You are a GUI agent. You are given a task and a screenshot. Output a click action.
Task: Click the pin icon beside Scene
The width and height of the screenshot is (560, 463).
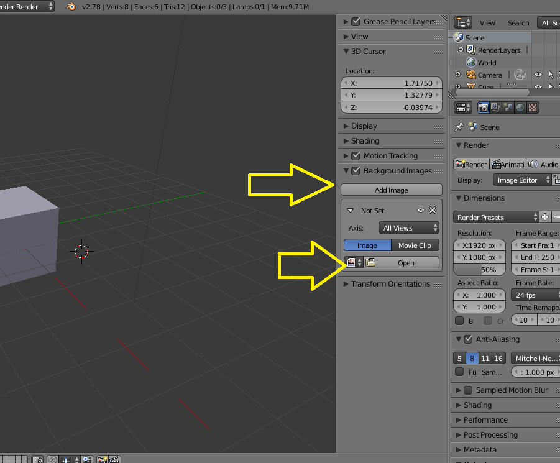pyautogui.click(x=459, y=127)
